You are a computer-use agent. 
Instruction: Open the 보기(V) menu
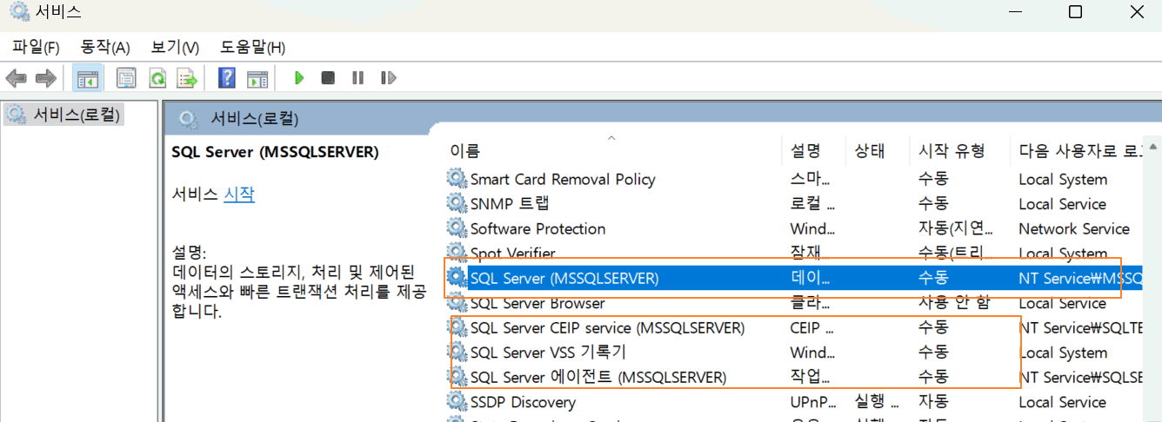tap(175, 47)
